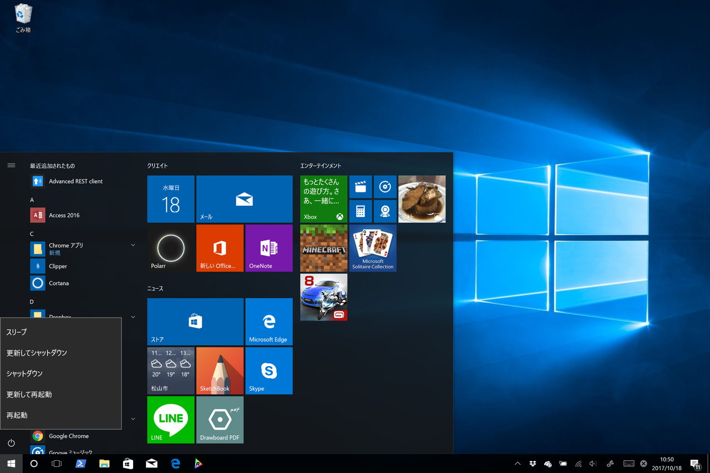Launch Access 2016 from the app list

click(x=83, y=215)
